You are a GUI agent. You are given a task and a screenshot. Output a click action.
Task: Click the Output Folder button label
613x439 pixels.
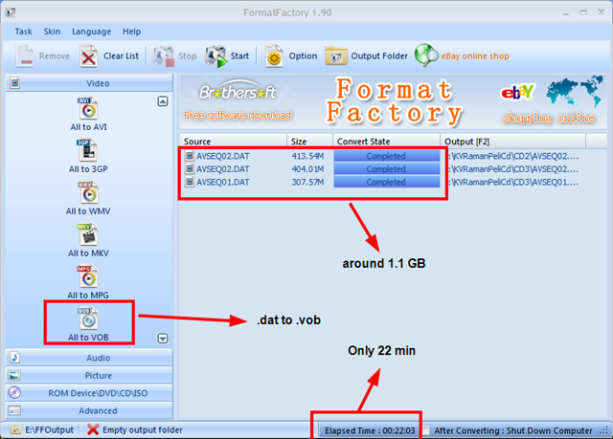coord(379,56)
